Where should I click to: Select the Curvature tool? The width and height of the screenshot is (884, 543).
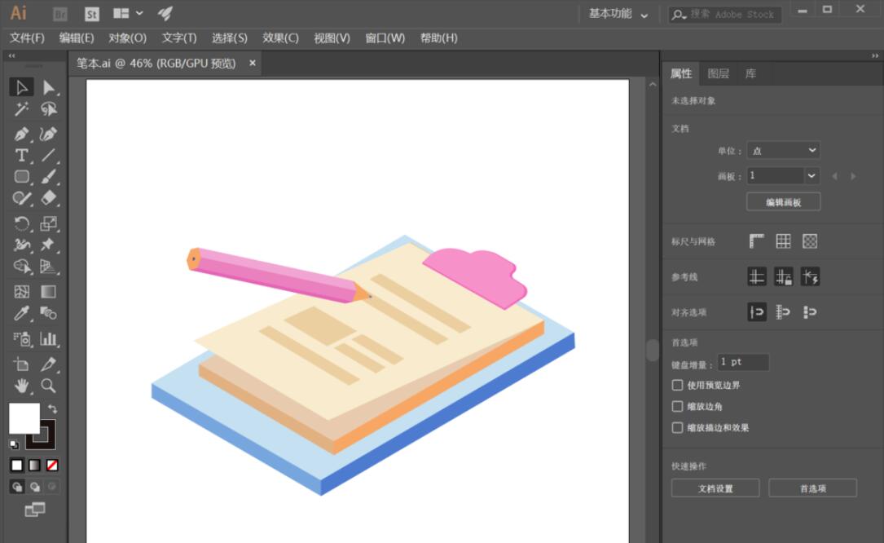click(49, 134)
